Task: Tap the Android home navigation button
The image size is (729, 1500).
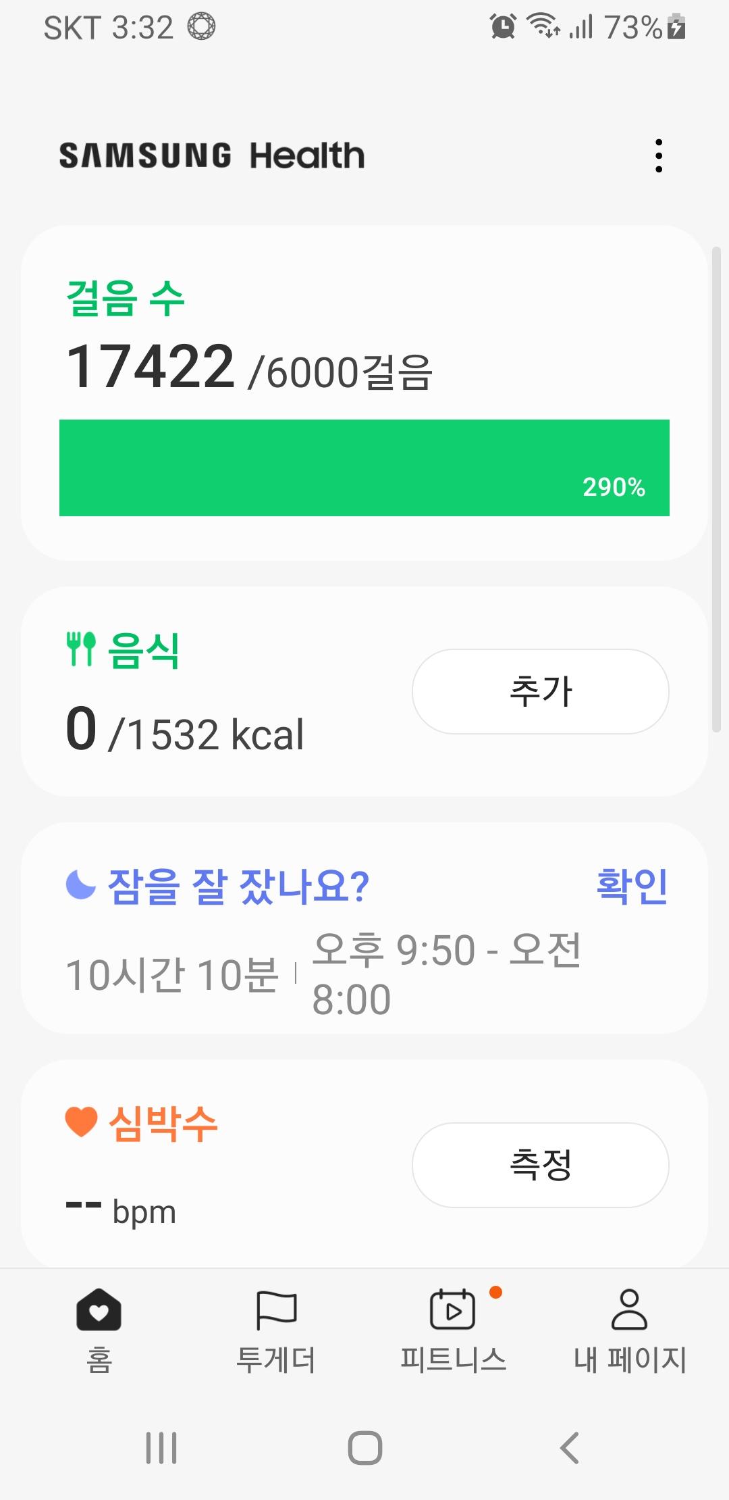Action: 364,1447
